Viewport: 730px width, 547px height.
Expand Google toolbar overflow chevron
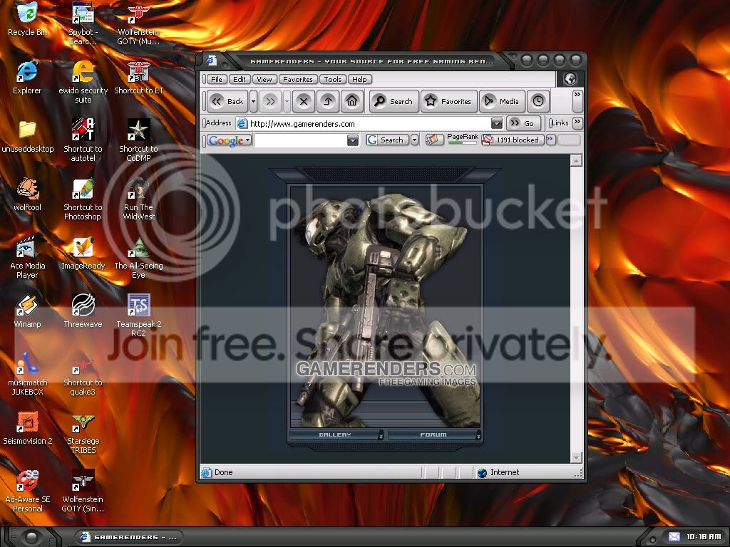click(551, 139)
